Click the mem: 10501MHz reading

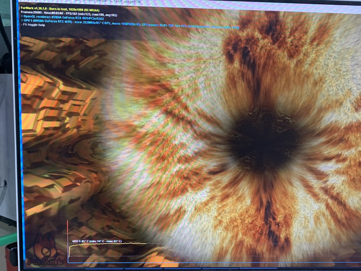tap(126, 24)
